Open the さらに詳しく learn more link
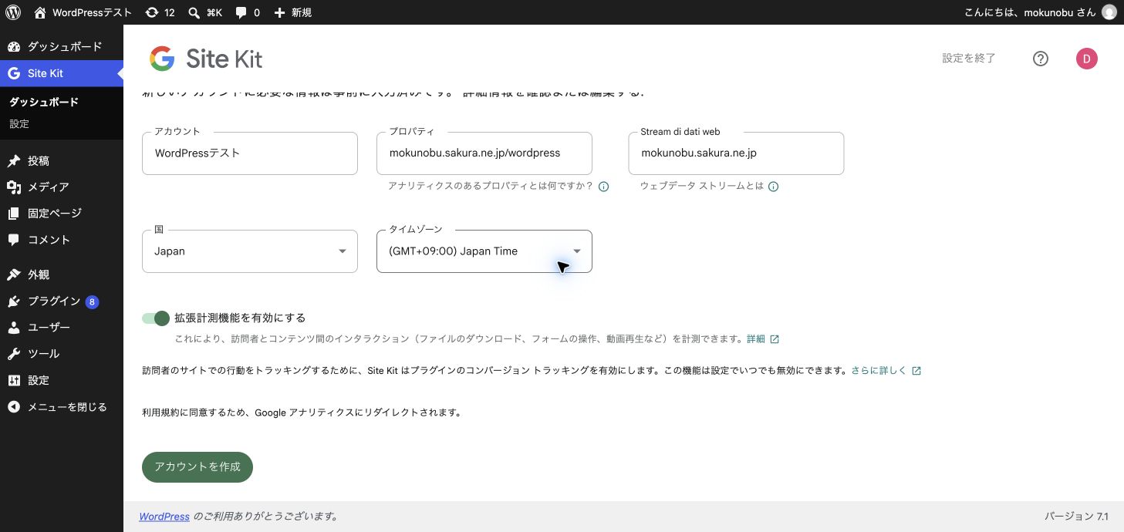The width and height of the screenshot is (1124, 532). (886, 371)
